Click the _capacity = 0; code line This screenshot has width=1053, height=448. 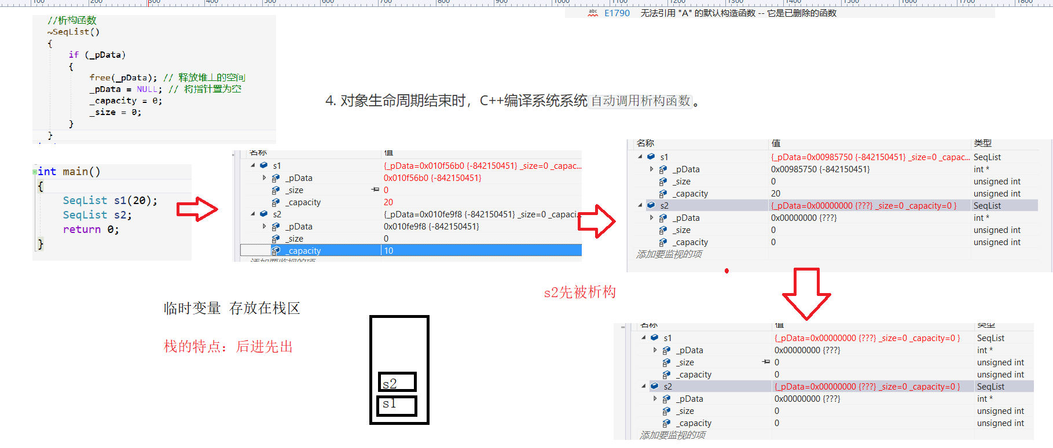[126, 101]
